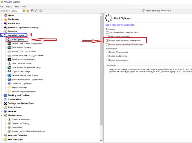The image size is (192, 143).
Task: Select Verbose Logon Messages tree item
Action: [24, 91]
